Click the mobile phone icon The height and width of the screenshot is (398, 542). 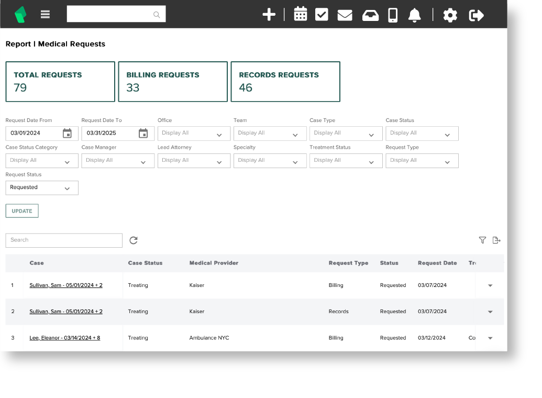pyautogui.click(x=393, y=15)
